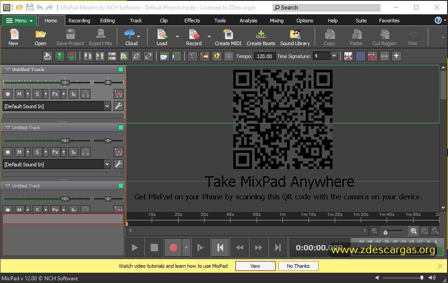Image resolution: width=448 pixels, height=283 pixels.
Task: Click the Fx button on first track
Action: tap(55, 94)
